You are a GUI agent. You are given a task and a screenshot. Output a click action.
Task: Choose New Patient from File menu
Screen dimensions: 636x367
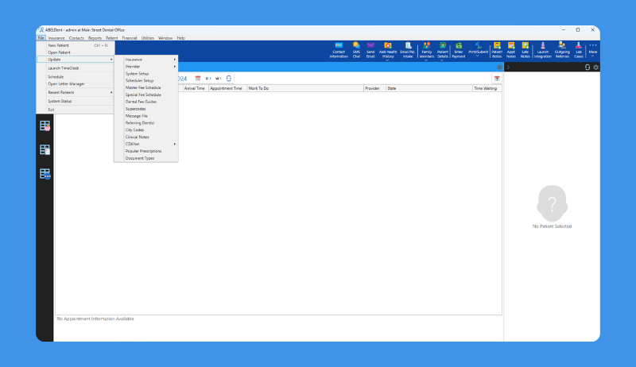(75, 45)
